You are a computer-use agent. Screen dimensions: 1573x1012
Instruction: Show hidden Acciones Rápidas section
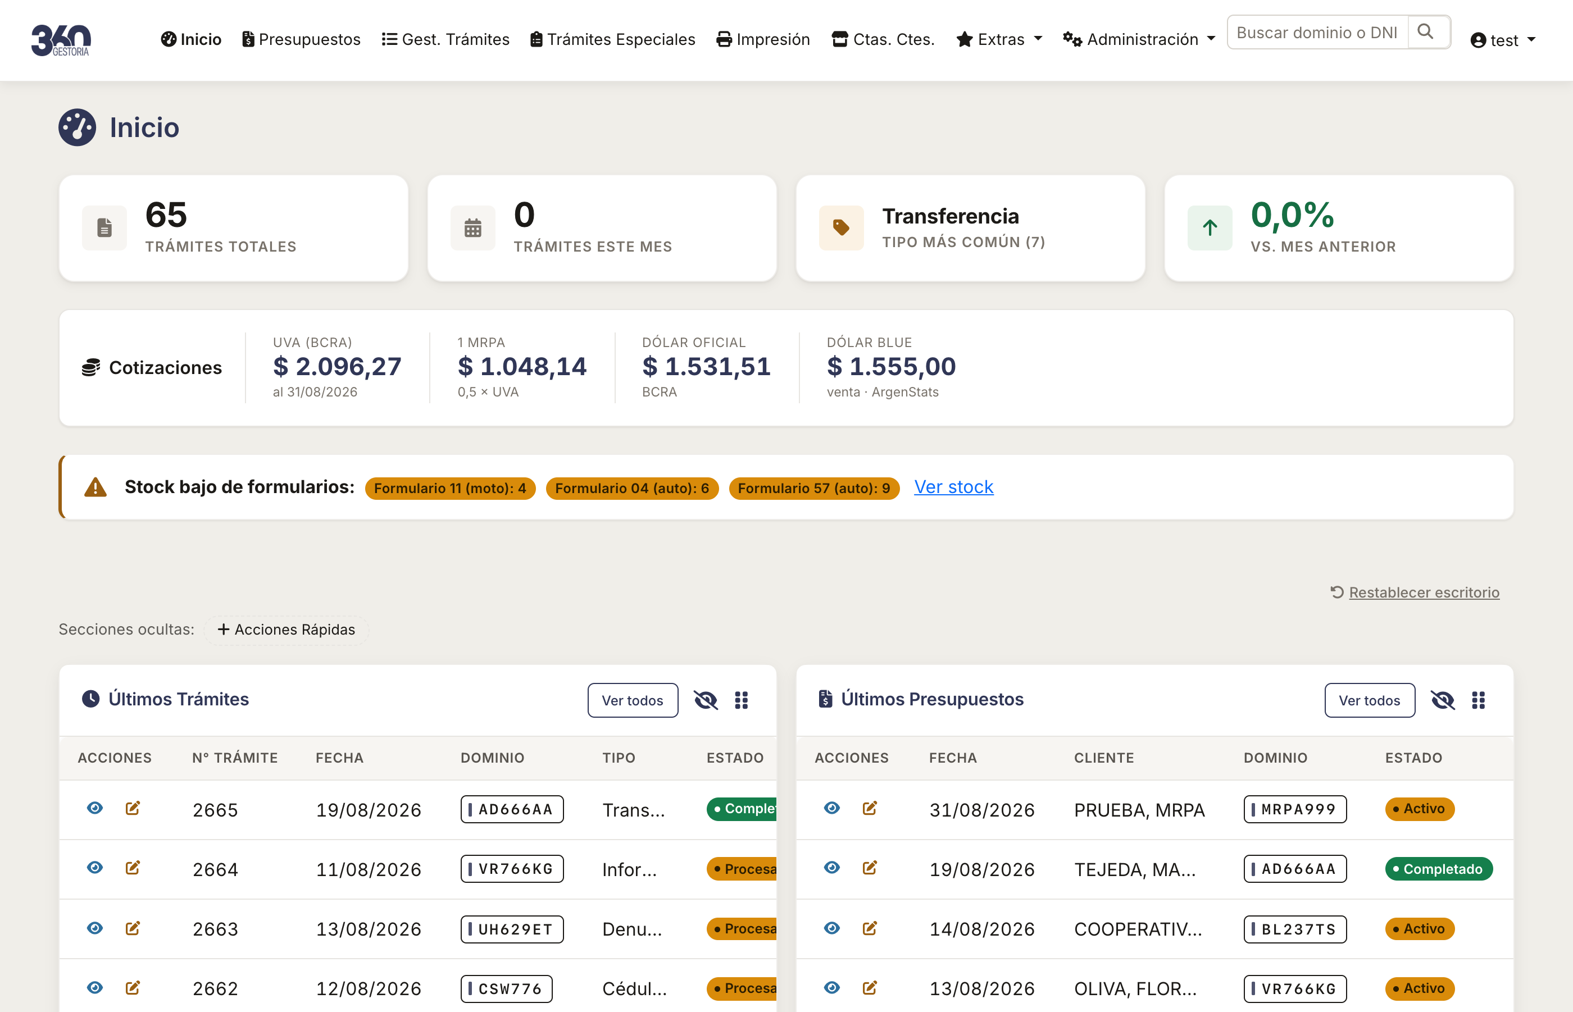click(286, 630)
